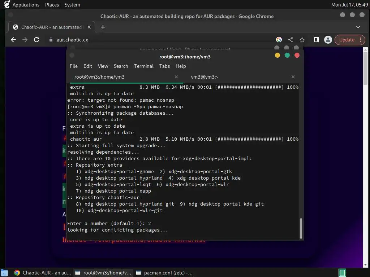The width and height of the screenshot is (370, 277).
Task: Click 'xdg-desktop-portal-xapp' option text
Action: pos(118,191)
